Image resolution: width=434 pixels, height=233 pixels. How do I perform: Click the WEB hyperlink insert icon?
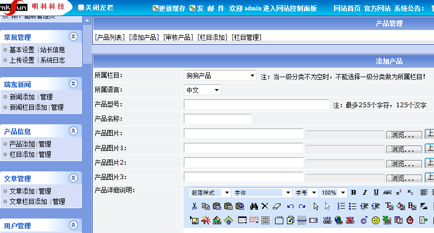tap(327, 220)
